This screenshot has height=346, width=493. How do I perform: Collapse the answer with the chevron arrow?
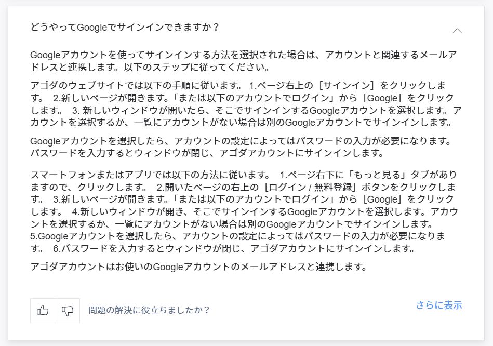(457, 31)
